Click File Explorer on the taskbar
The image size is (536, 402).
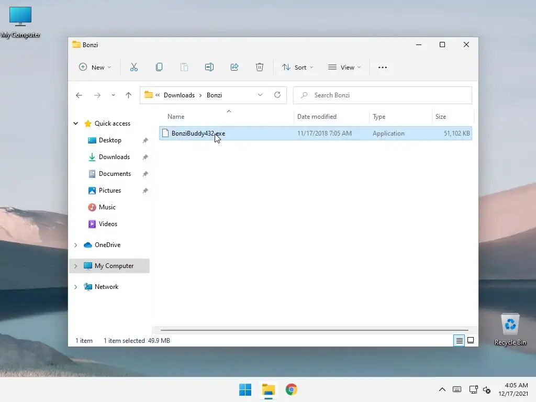point(269,389)
